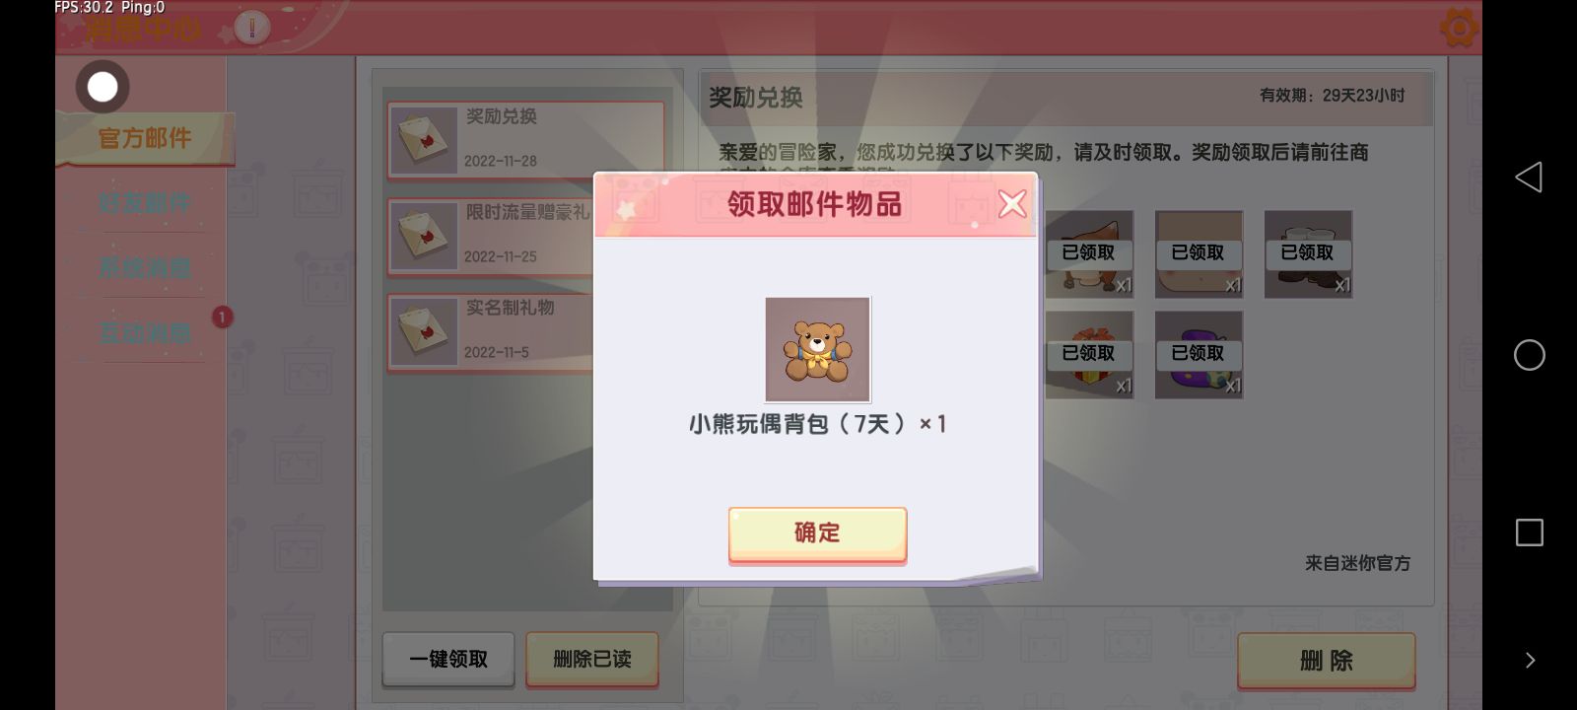The image size is (1577, 710).
Task: Open the 互动消息 tab with badge
Action: (145, 332)
